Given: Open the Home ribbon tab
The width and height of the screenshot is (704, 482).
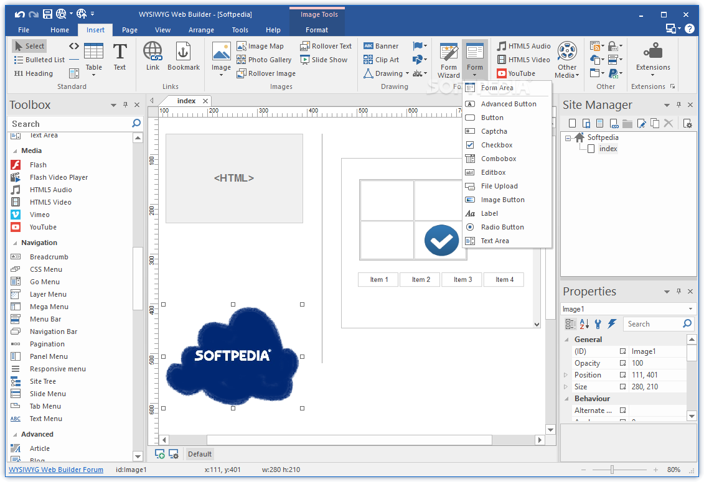Looking at the screenshot, I should [60, 30].
